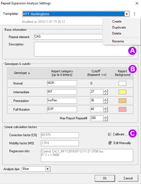Decrease the Max Report Repeat# value
The width and height of the screenshot is (141, 184).
[x=106, y=120]
